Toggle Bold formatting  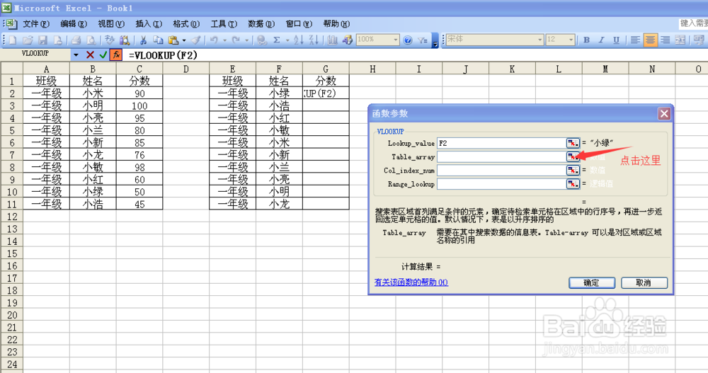586,40
